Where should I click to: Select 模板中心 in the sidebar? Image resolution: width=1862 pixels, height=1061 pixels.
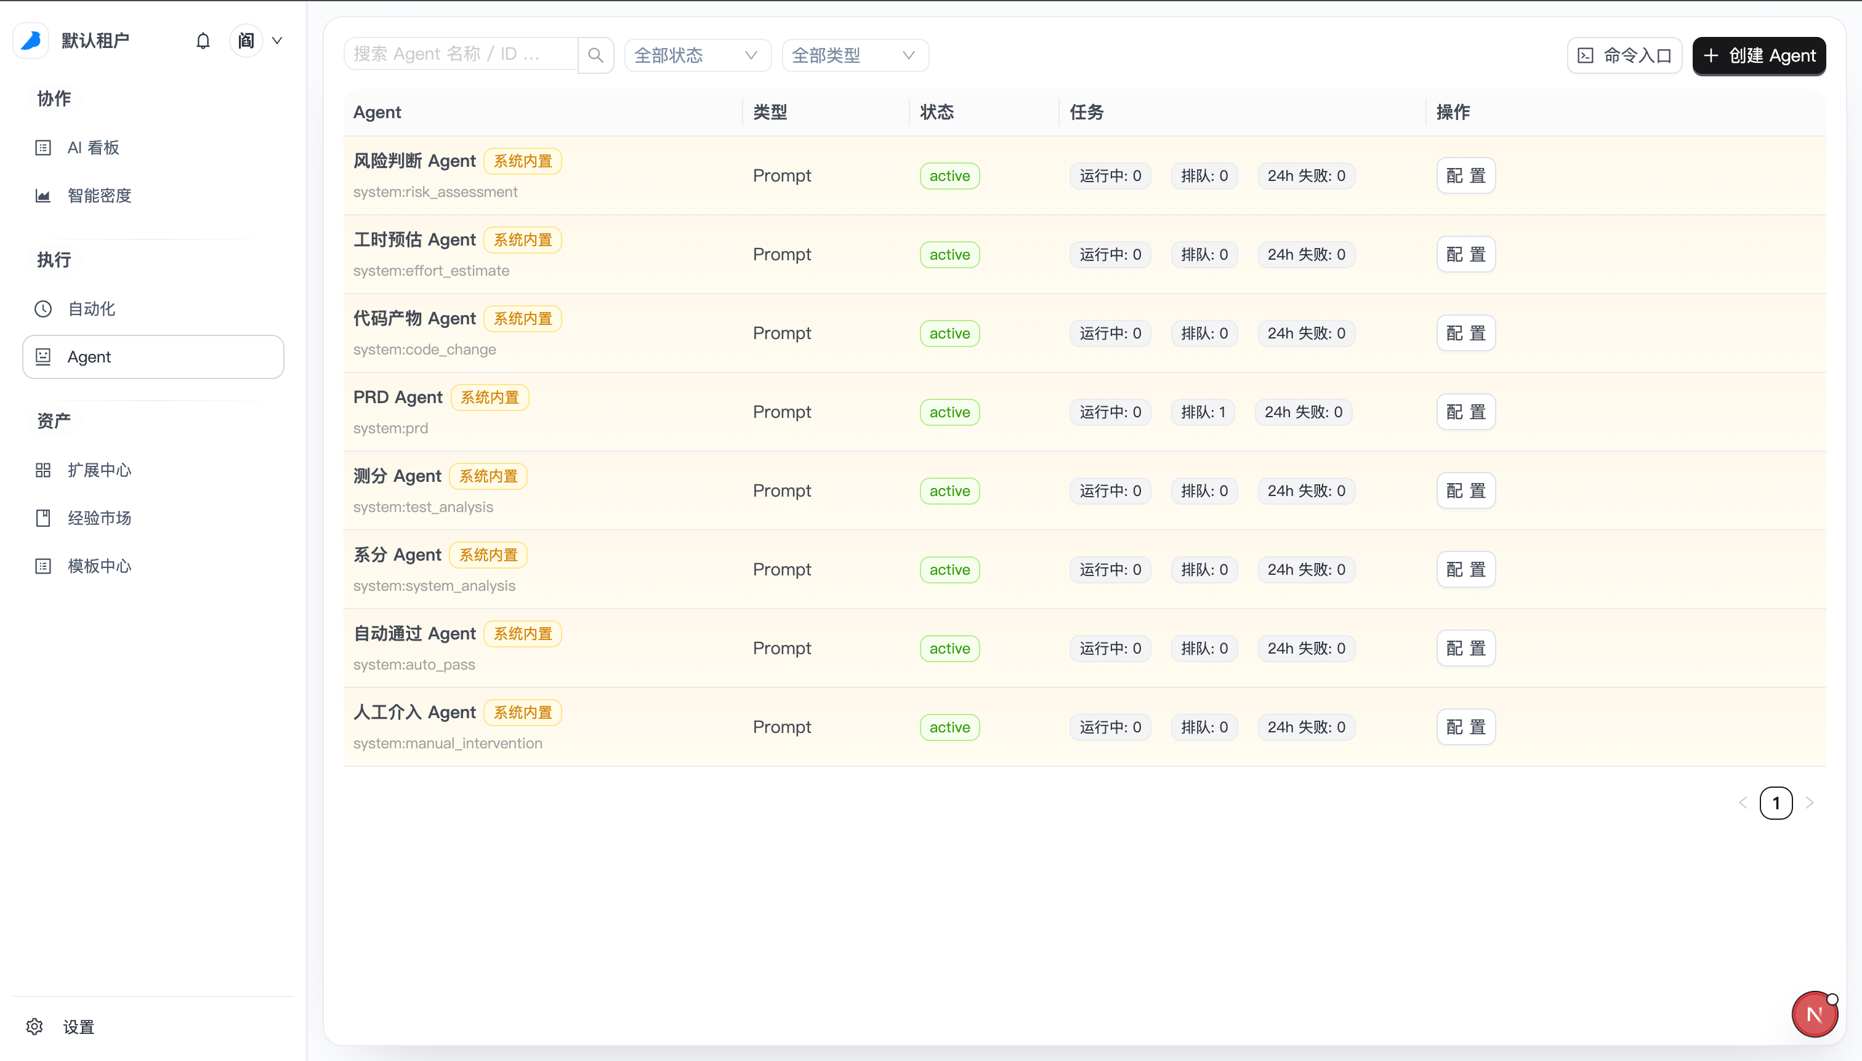99,566
